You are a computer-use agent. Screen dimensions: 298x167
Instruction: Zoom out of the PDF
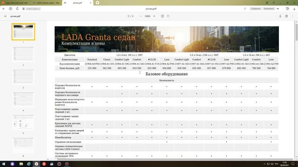click(x=141, y=16)
